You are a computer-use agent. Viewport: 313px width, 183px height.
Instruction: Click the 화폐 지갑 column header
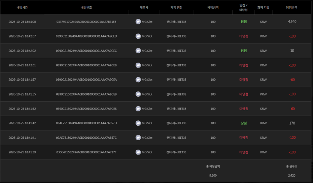click(263, 7)
